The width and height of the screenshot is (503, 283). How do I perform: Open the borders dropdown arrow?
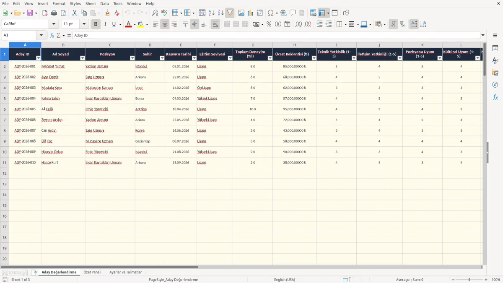[346, 24]
